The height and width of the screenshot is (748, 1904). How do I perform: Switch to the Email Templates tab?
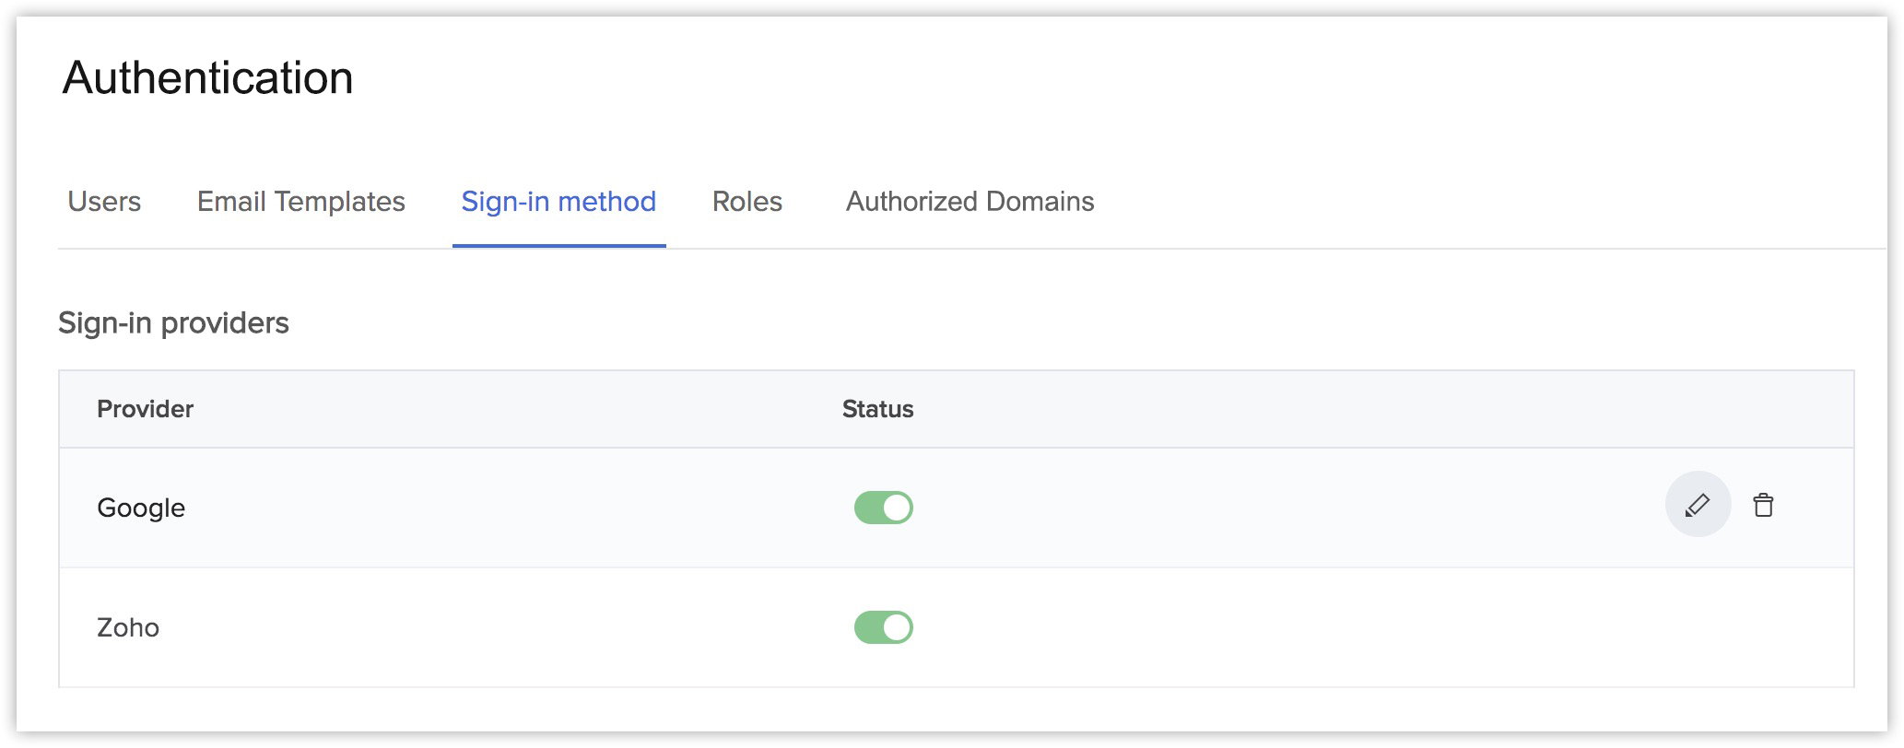(x=300, y=202)
